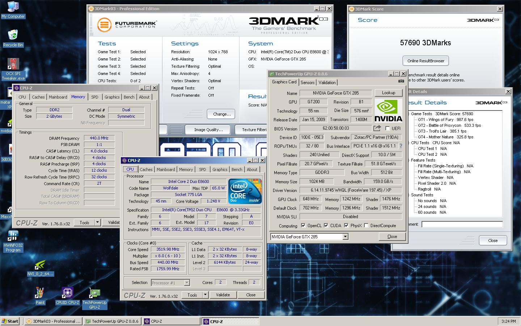This screenshot has height=326, width=521.
Task: Select GT1 - Wings of Fury result row
Action: pos(445,120)
